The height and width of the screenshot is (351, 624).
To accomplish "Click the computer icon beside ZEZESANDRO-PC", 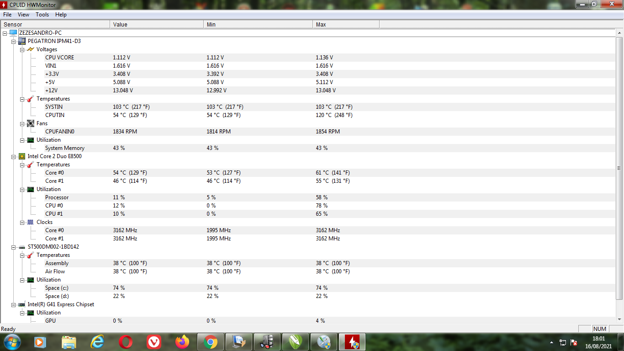I will point(13,33).
